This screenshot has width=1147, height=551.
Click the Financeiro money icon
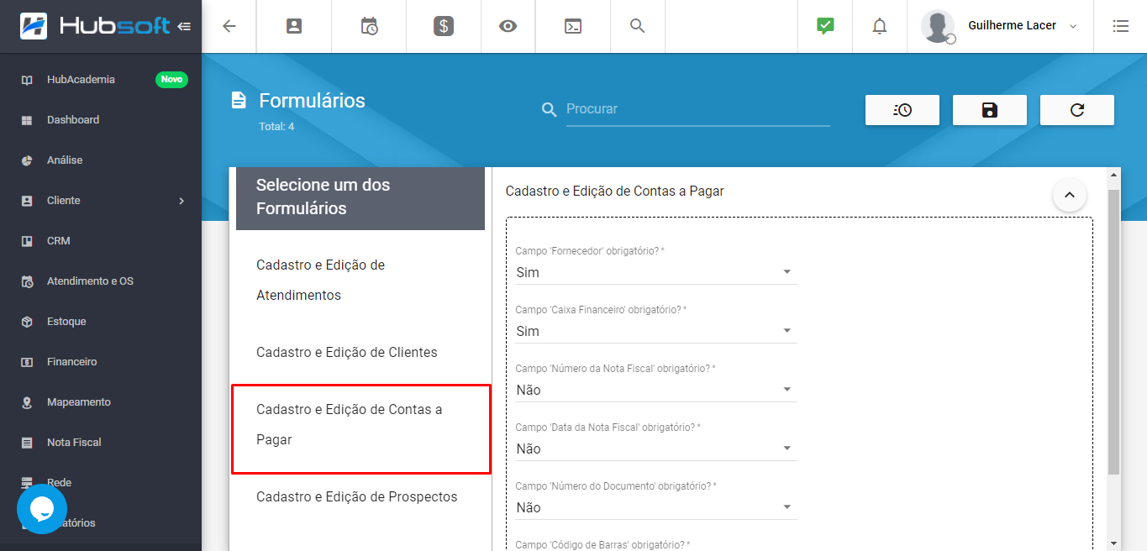(x=27, y=362)
